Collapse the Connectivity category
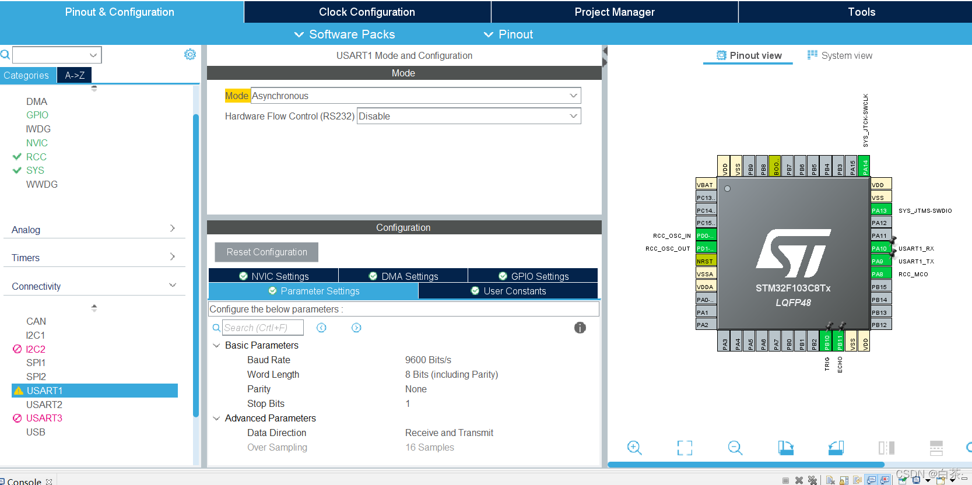 point(173,285)
